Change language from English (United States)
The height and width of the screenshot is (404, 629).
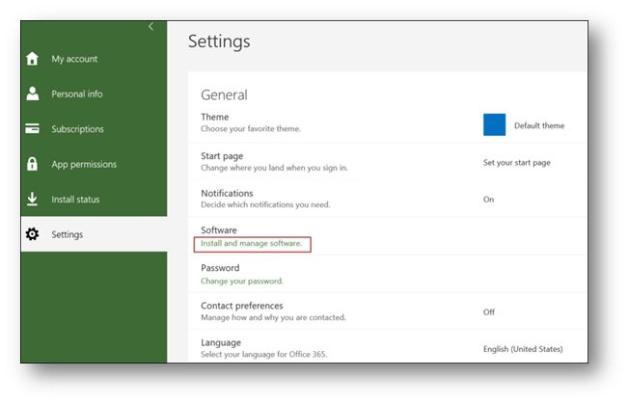coord(523,349)
